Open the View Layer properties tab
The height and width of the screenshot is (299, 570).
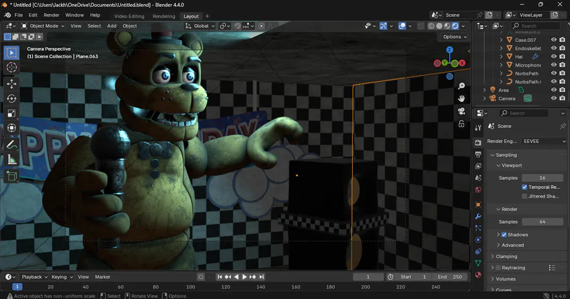click(478, 166)
